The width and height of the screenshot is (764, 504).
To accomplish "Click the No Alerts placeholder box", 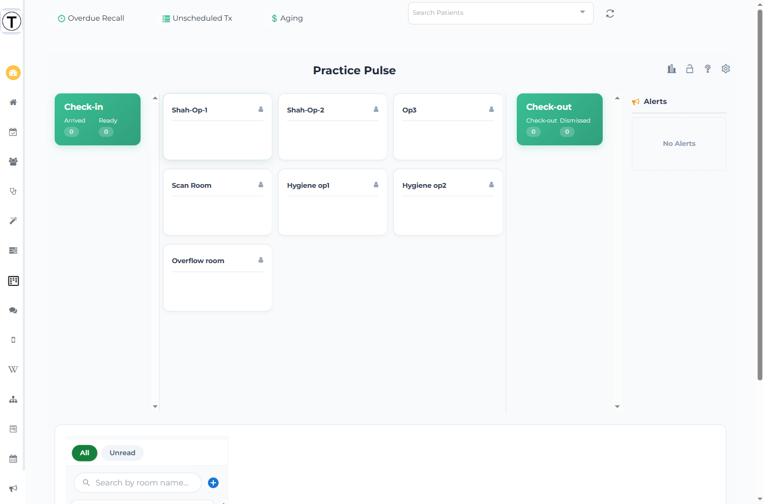I will click(x=679, y=144).
